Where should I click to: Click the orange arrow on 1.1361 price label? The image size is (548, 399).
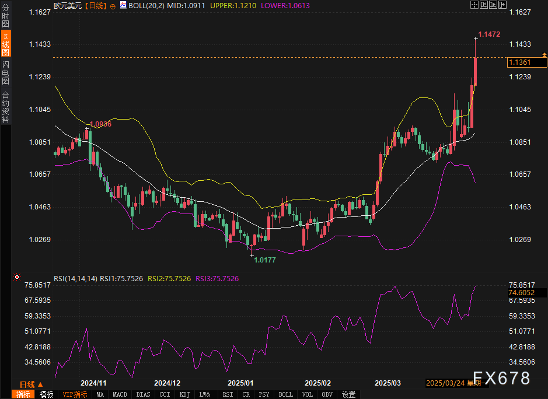(x=544, y=54)
